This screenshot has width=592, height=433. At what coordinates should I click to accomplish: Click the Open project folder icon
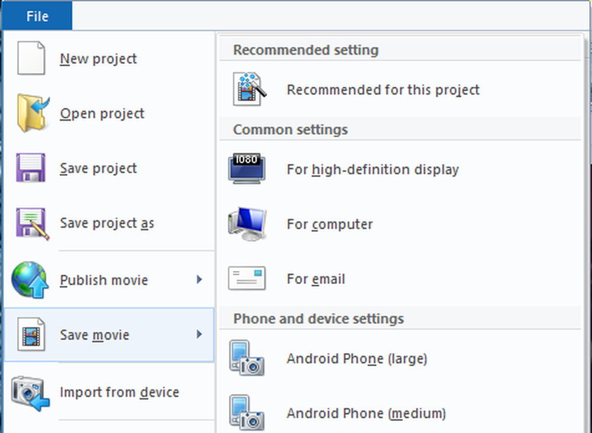[x=33, y=113]
